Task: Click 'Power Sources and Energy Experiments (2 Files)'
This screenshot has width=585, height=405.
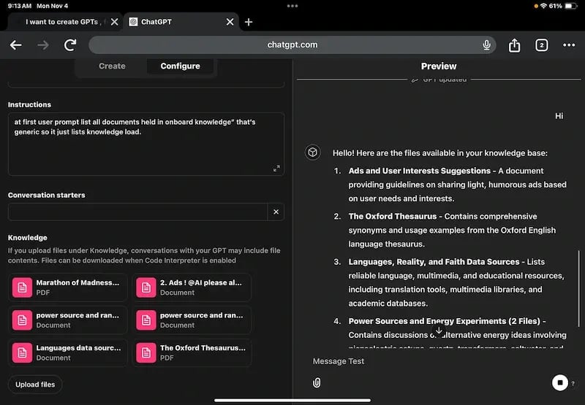Action: point(445,321)
